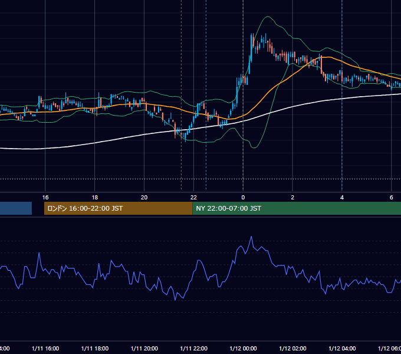Click the 4 hour label on the upper axis
The image size is (401, 354).
click(x=342, y=198)
